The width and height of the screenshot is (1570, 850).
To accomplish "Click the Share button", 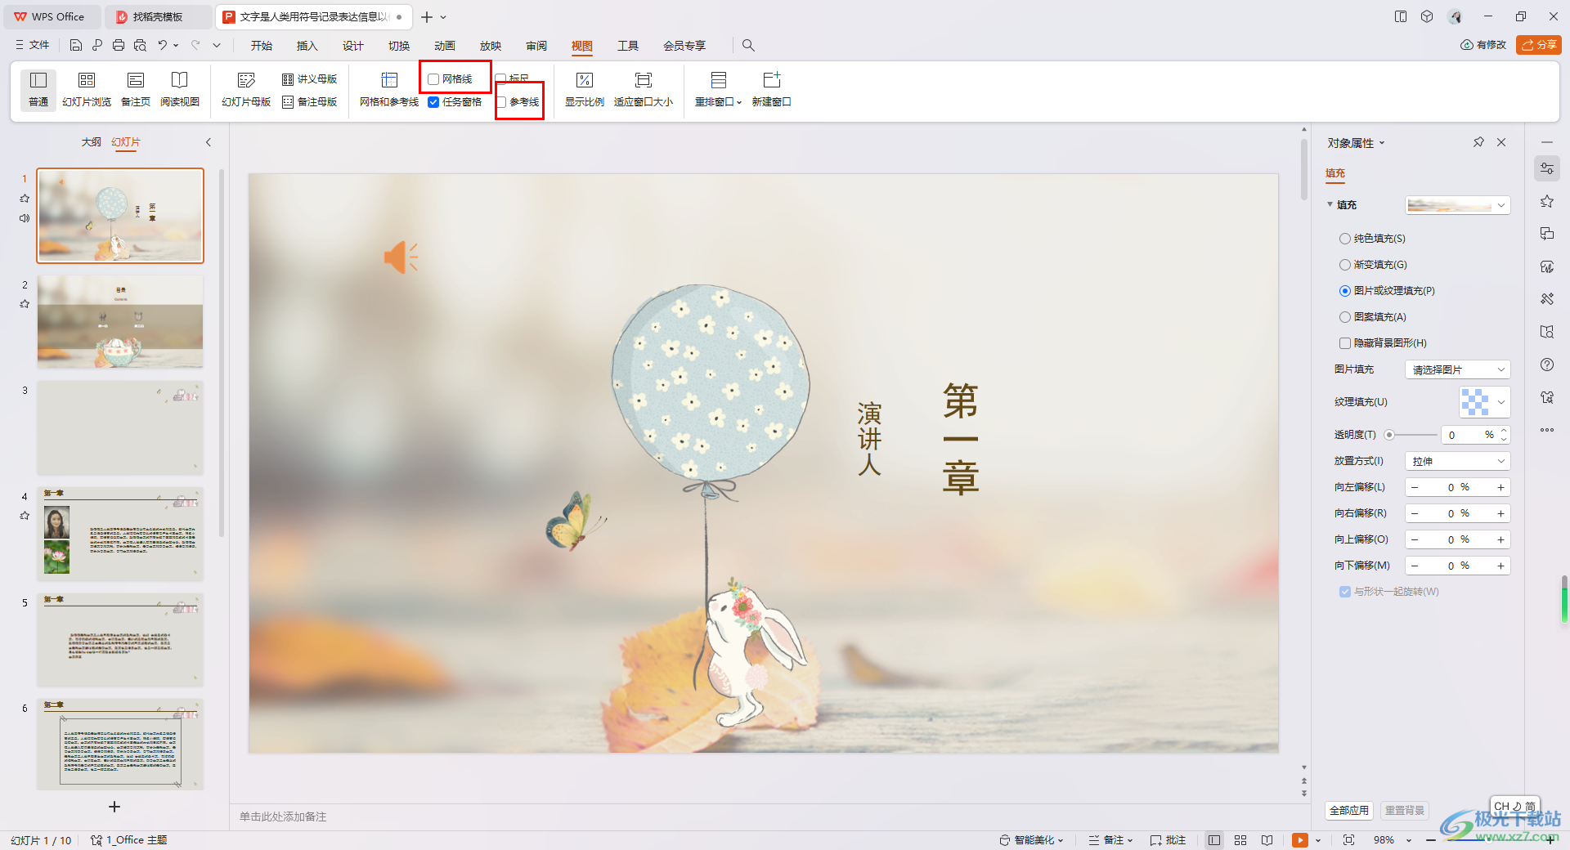I will click(x=1539, y=45).
